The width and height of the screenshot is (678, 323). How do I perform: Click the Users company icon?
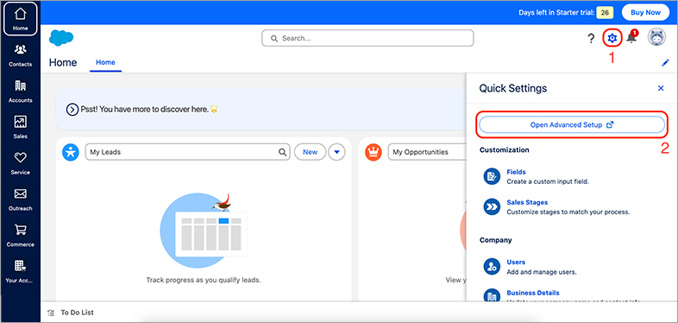click(x=492, y=267)
